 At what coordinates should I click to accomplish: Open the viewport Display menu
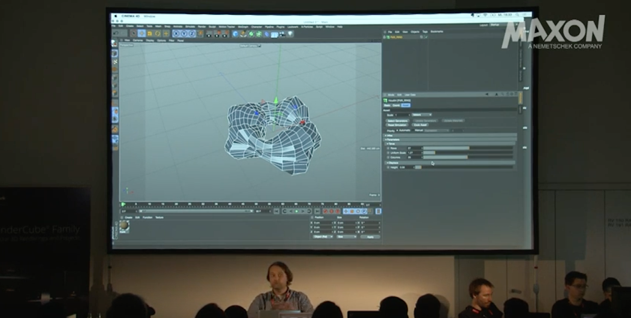[x=150, y=40]
